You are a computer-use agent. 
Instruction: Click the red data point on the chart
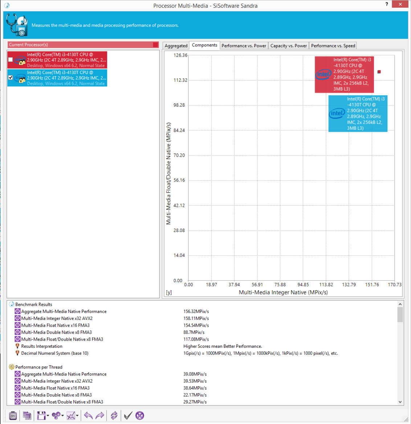point(379,72)
